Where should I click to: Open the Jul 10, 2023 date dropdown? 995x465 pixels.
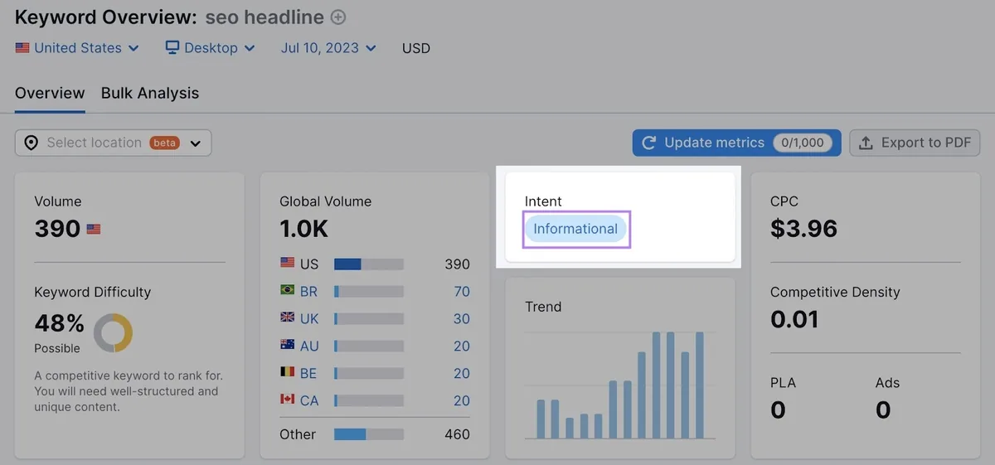pyautogui.click(x=328, y=48)
